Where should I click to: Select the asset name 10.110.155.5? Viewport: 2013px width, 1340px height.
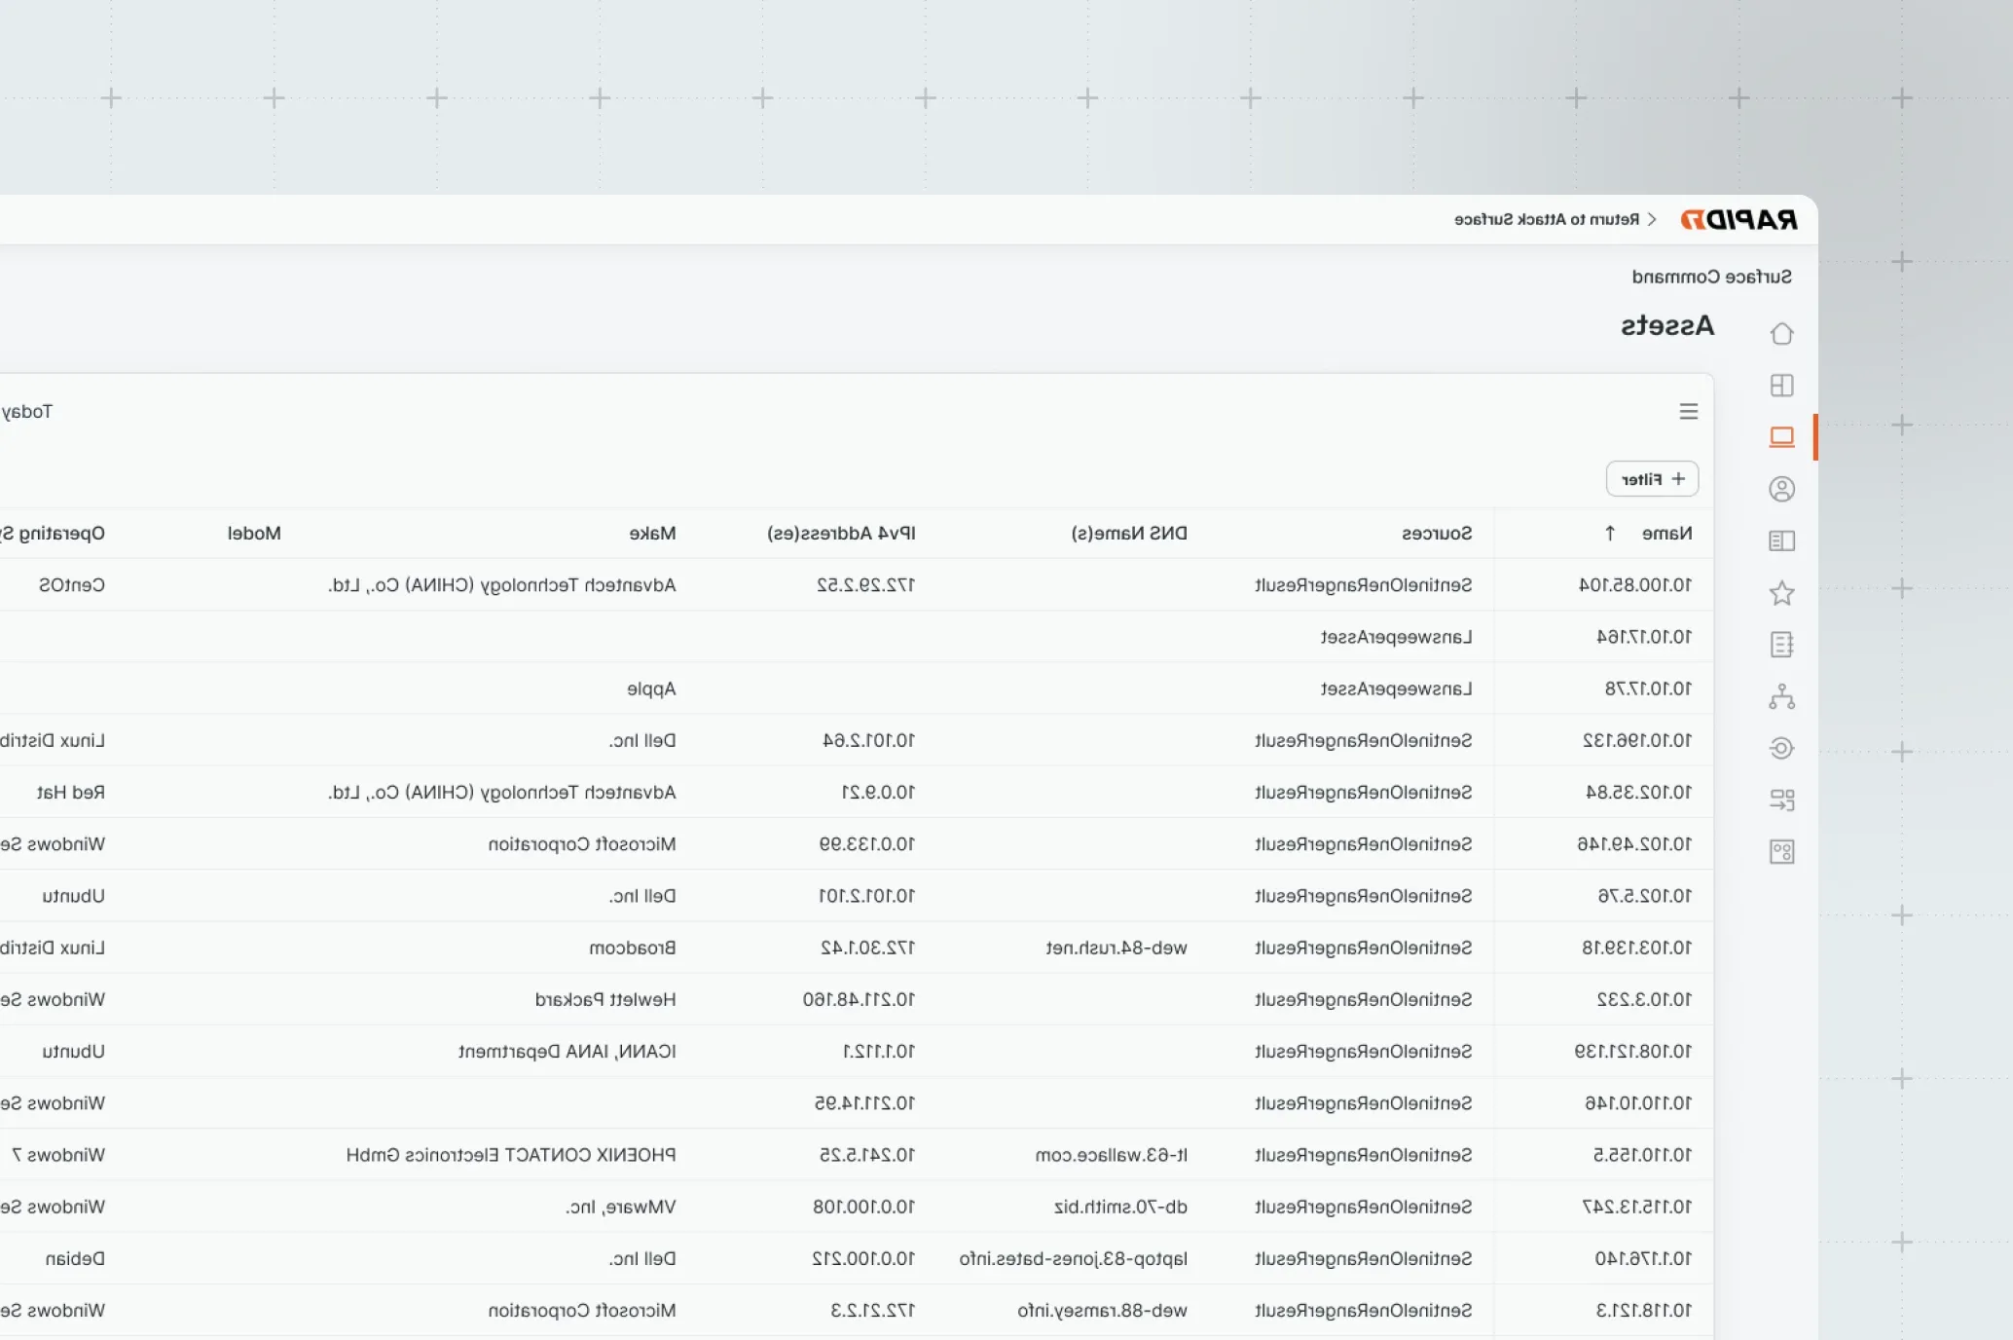[x=1642, y=1154]
